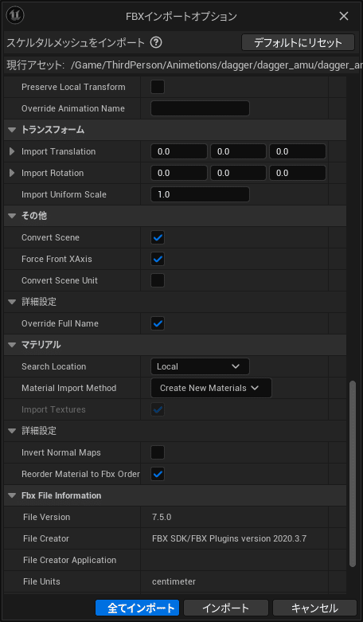Uncheck the Convert Scene checkbox
Screen dimensions: 363x622
[158, 237]
